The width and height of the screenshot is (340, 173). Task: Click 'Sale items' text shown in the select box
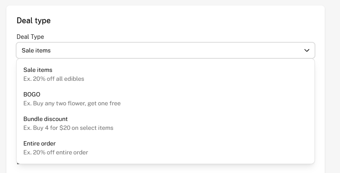(36, 50)
